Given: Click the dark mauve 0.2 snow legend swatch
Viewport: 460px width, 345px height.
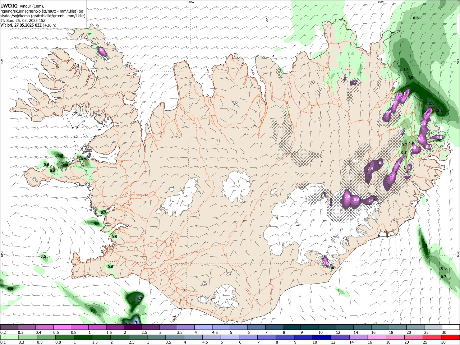Looking at the screenshot, I should [9, 327].
